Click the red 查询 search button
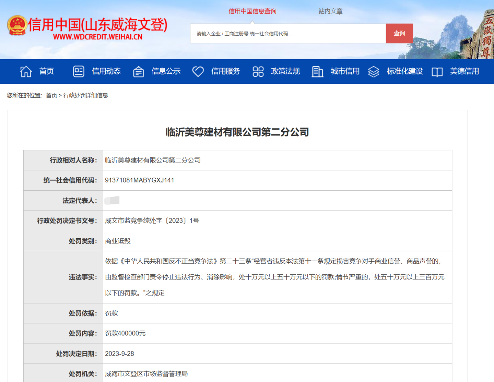Screen dimensions: 494x382 click(399, 33)
